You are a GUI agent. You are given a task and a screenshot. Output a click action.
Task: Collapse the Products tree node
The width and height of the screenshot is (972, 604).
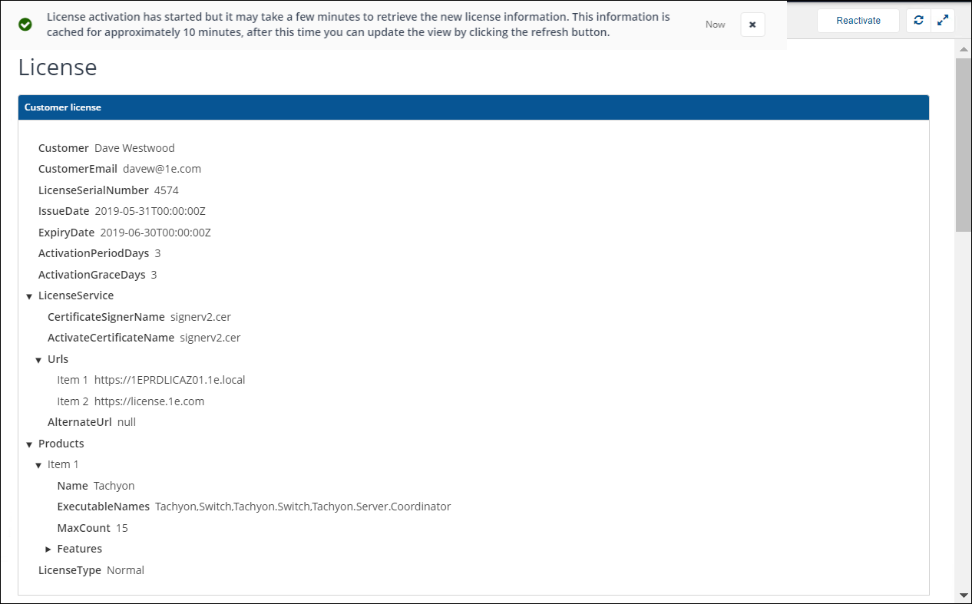click(x=29, y=444)
